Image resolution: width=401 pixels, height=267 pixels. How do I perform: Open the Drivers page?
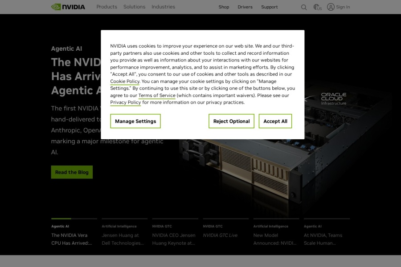[x=245, y=7]
